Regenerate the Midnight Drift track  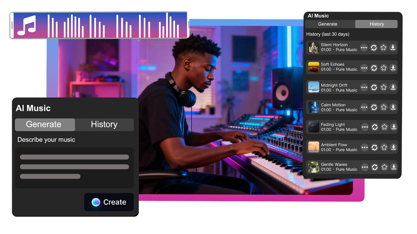(374, 87)
